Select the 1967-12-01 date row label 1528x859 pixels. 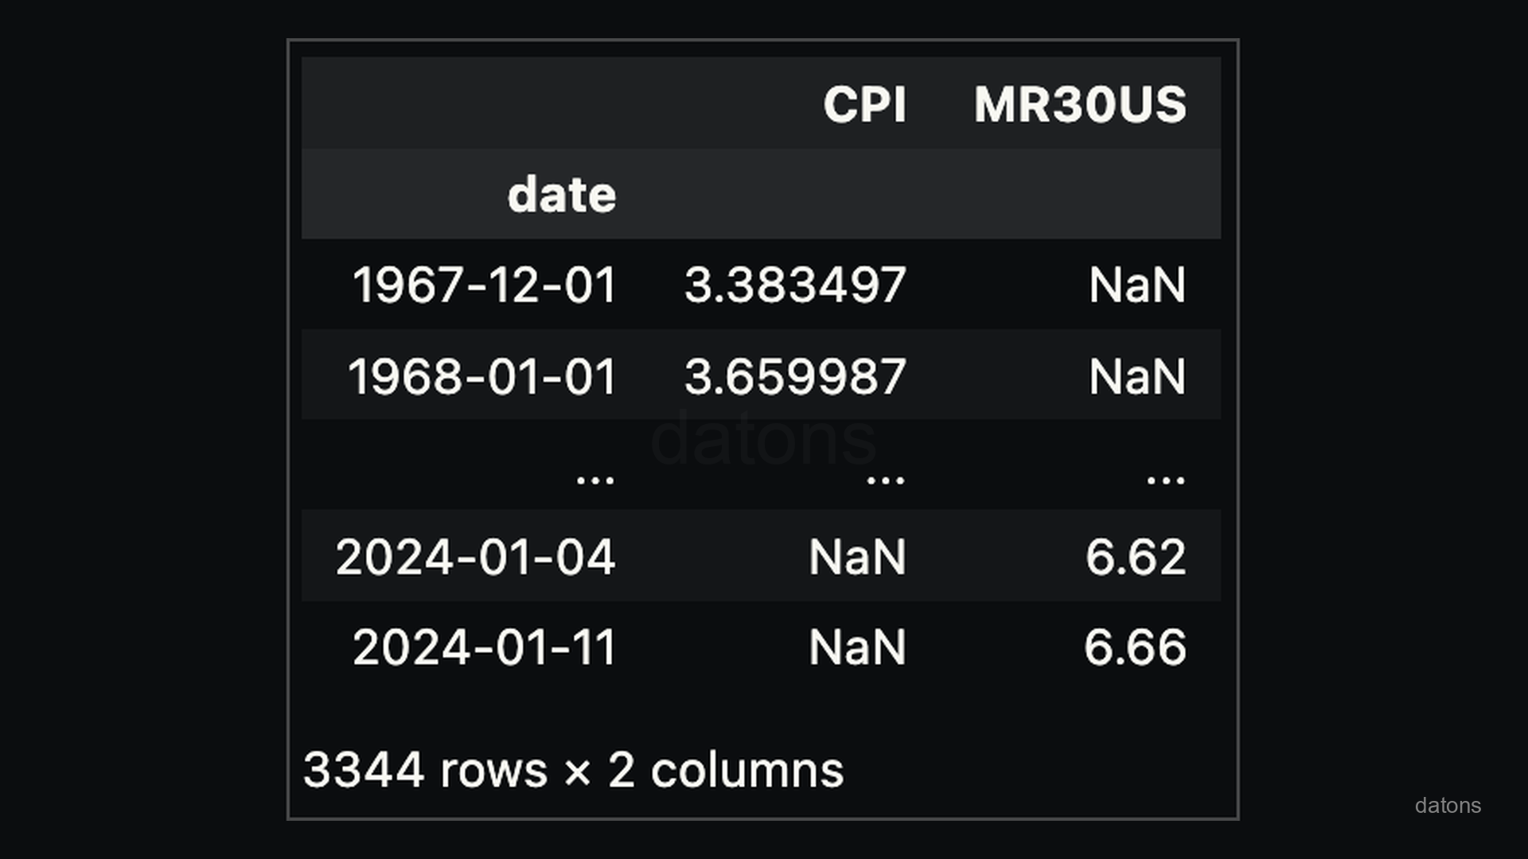pyautogui.click(x=484, y=285)
